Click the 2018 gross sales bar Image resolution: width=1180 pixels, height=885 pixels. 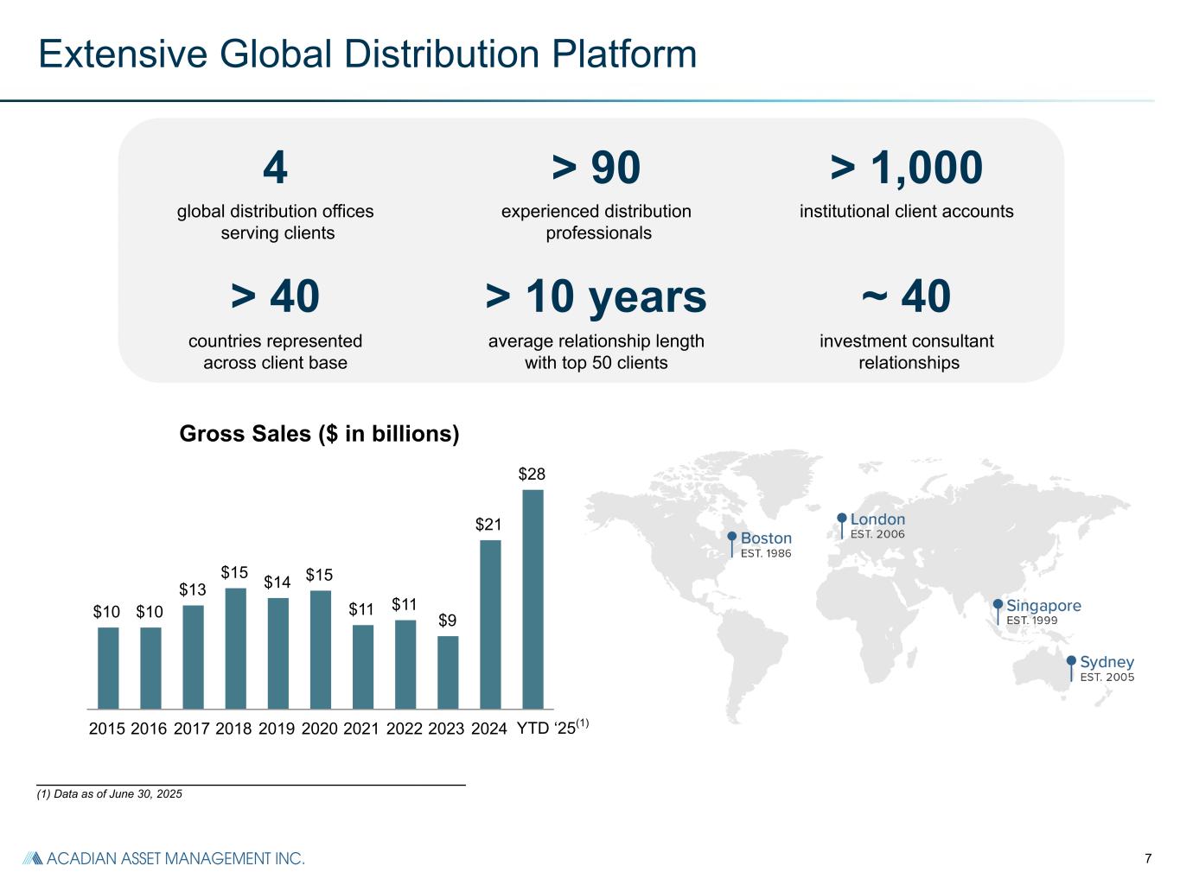(235, 648)
